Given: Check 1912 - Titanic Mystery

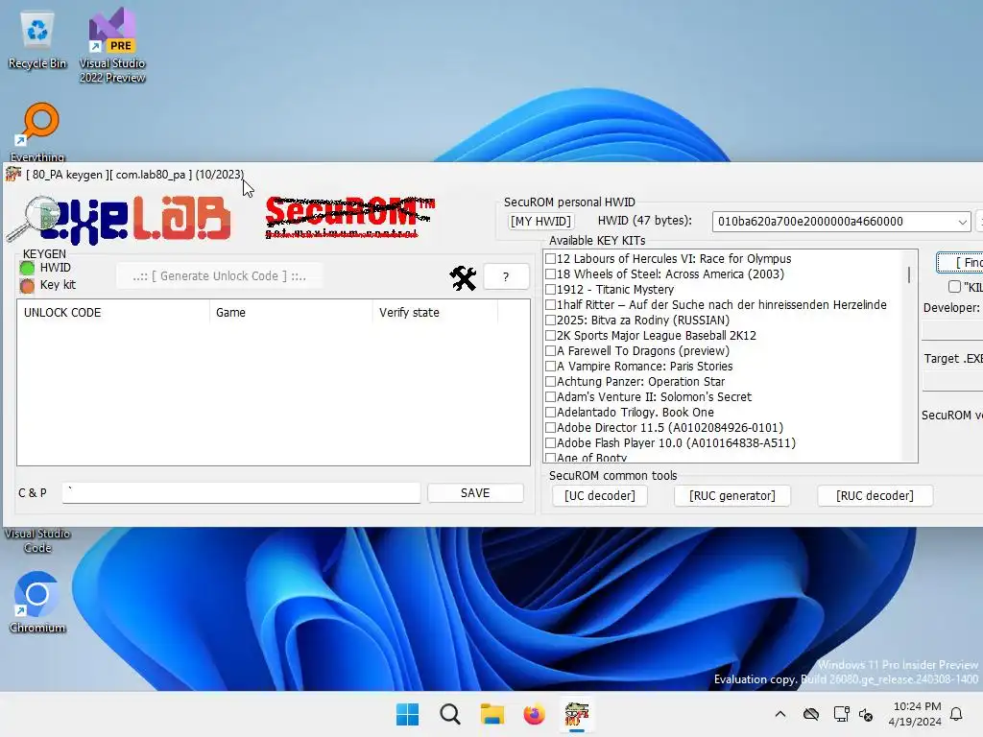Looking at the screenshot, I should 550,290.
